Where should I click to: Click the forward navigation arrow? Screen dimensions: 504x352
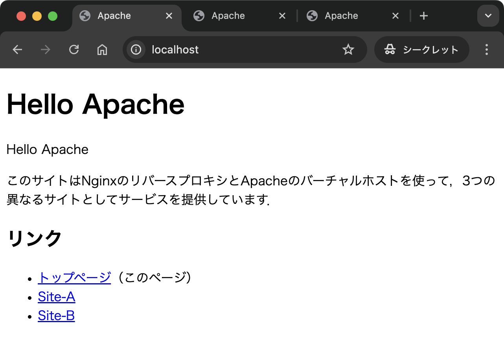coord(46,49)
